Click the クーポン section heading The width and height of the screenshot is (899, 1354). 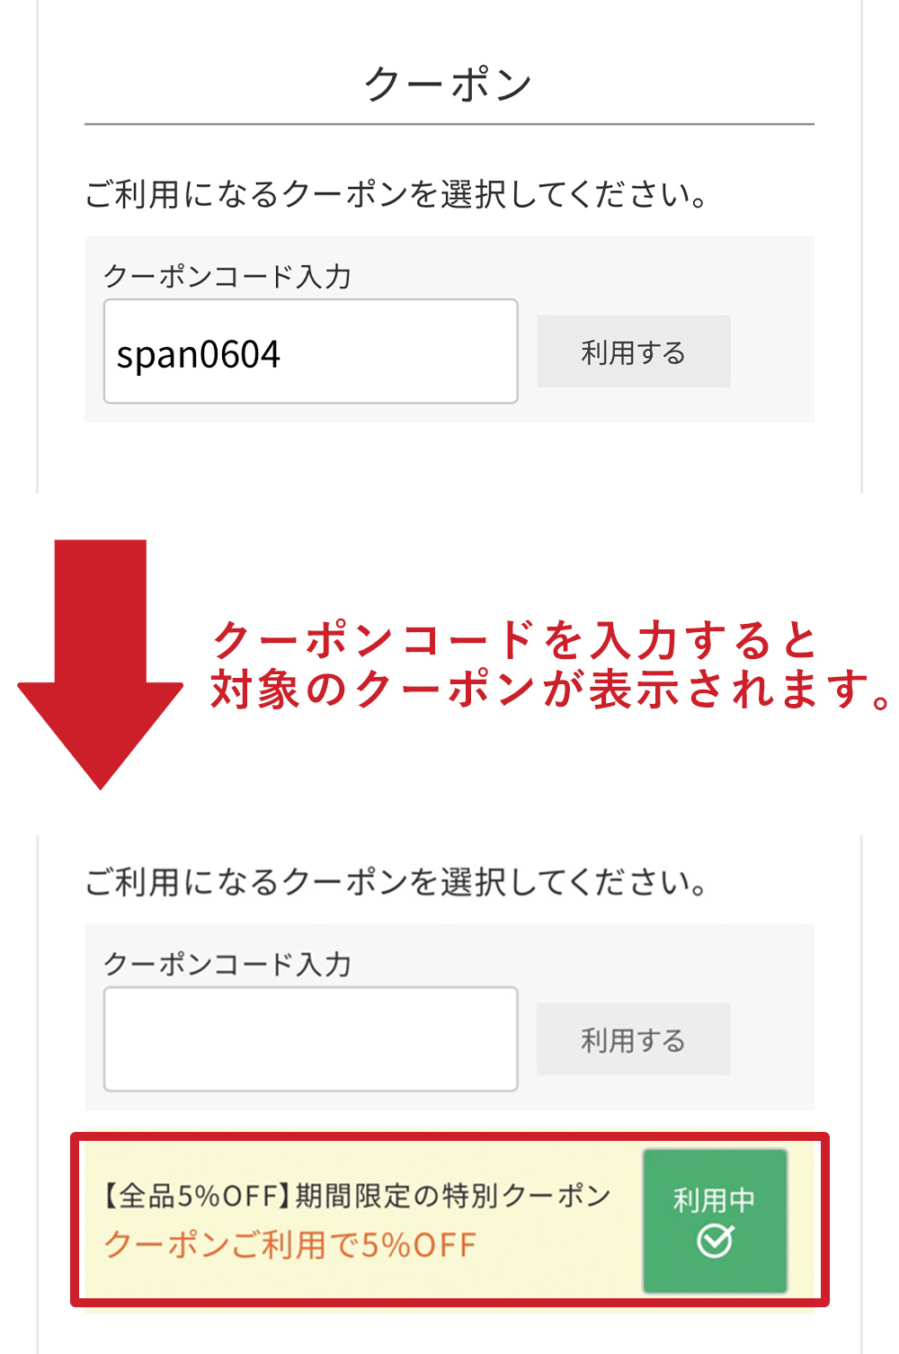(x=449, y=85)
